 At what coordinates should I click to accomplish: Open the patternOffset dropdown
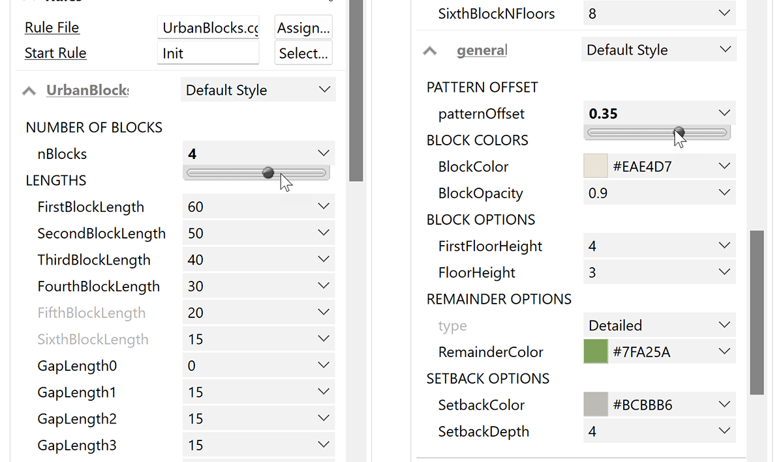click(724, 113)
